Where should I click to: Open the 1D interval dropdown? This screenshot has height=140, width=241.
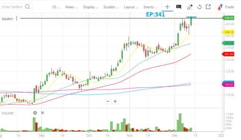click(x=56, y=7)
